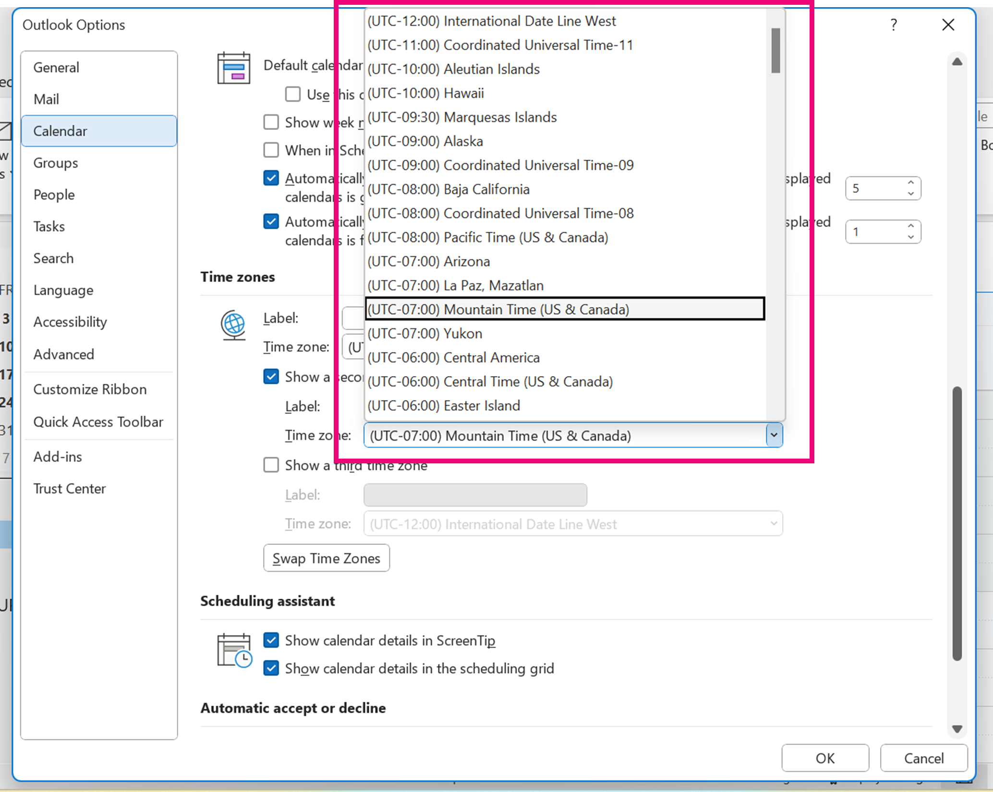Collapse the second time zone dropdown arrow
Image resolution: width=993 pixels, height=792 pixels.
(x=774, y=435)
